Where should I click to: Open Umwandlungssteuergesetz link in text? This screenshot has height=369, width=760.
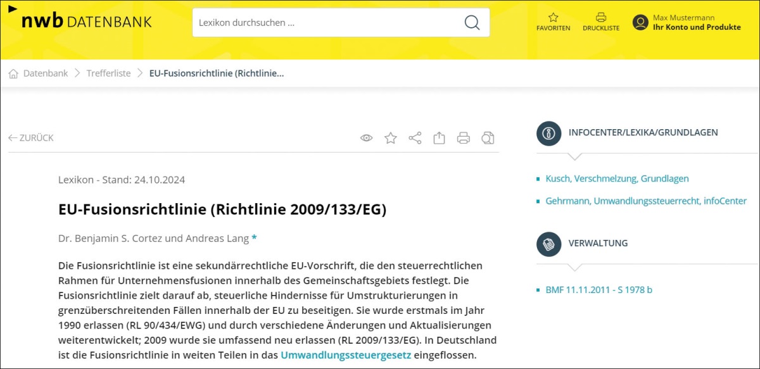click(x=346, y=355)
